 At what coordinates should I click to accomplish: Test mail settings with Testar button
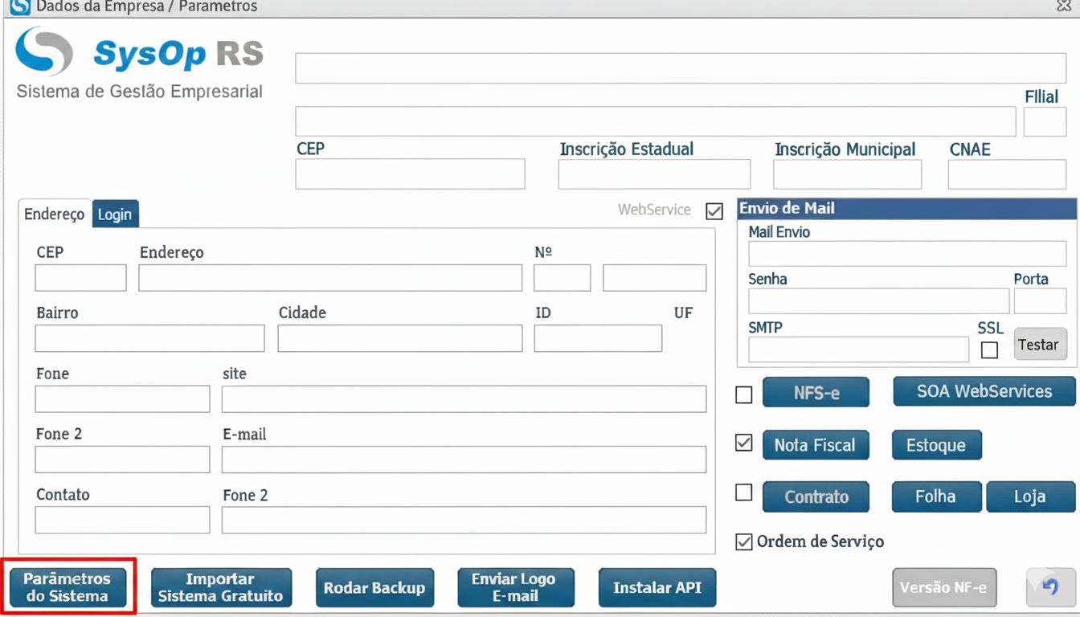(x=1039, y=345)
